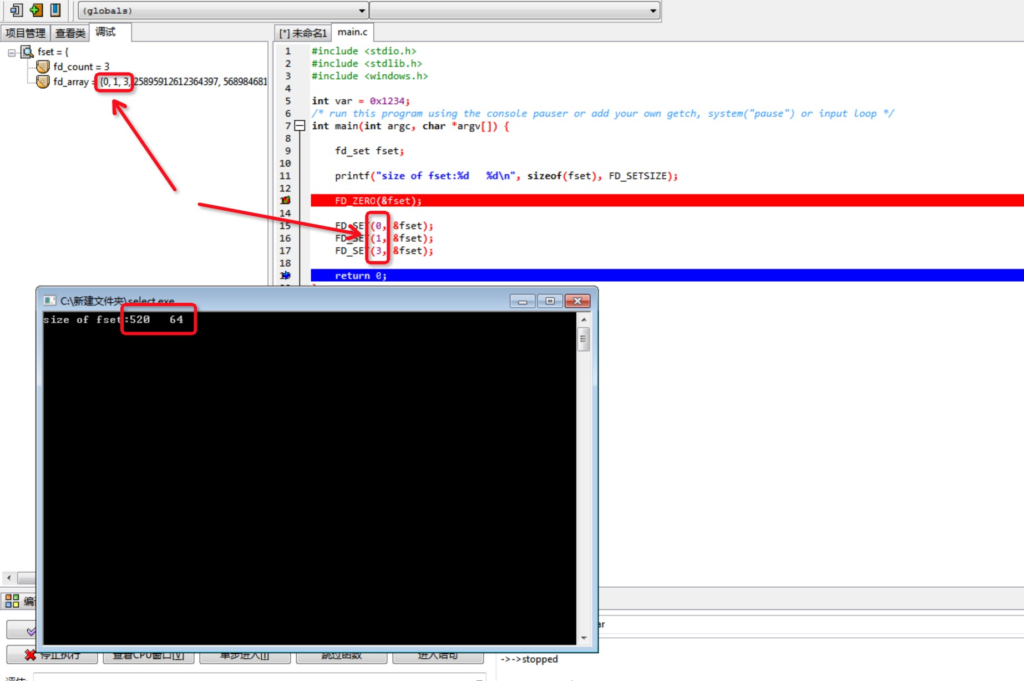Click the green plus add toolbar icon
Image resolution: width=1024 pixels, height=681 pixels.
(x=36, y=10)
